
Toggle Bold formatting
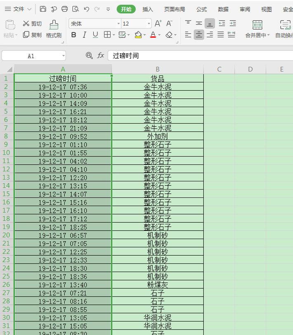pyautogui.click(x=73, y=35)
